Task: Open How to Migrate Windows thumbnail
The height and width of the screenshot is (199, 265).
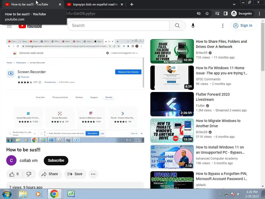Action: (172, 131)
